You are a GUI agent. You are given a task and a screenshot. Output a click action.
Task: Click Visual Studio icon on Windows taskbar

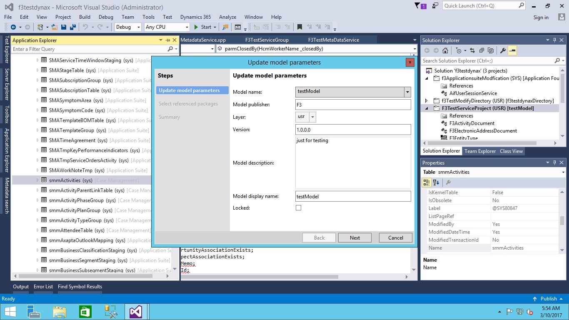pos(136,312)
